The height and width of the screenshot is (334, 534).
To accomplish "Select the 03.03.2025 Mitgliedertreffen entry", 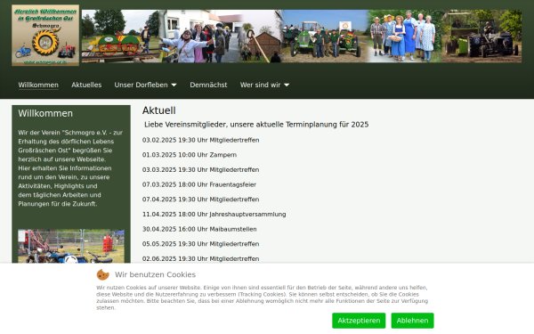I will (201, 170).
